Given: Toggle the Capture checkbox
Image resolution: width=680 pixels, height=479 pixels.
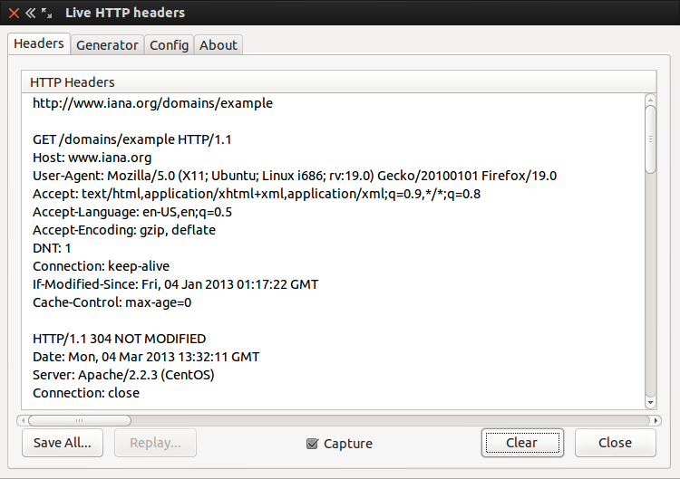Looking at the screenshot, I should point(312,444).
